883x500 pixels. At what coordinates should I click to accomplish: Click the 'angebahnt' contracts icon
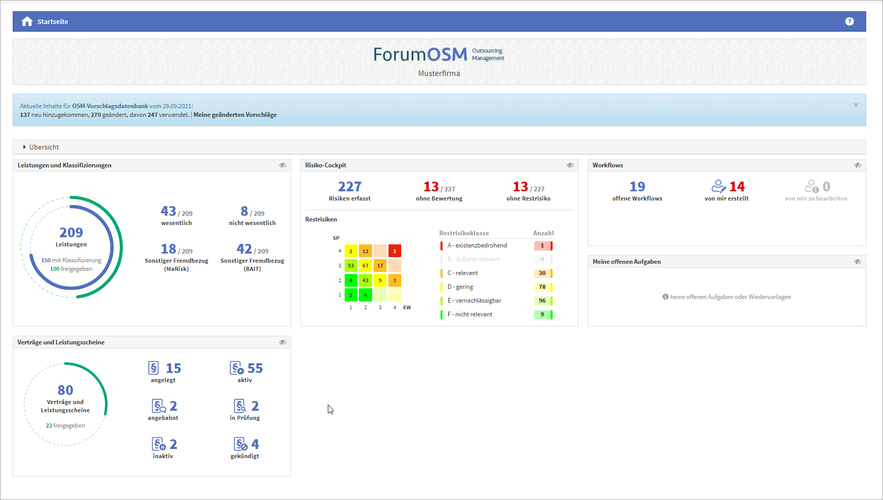click(x=159, y=406)
